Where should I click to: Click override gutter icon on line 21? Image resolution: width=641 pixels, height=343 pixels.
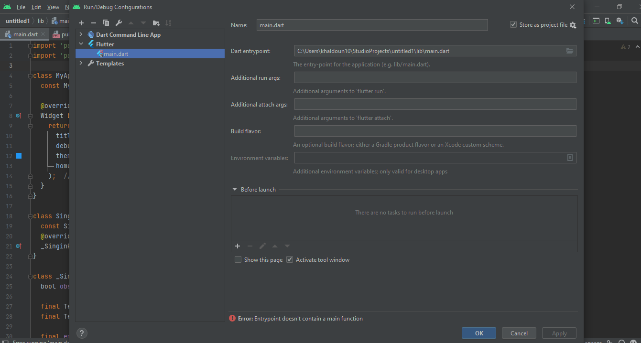[x=19, y=246]
